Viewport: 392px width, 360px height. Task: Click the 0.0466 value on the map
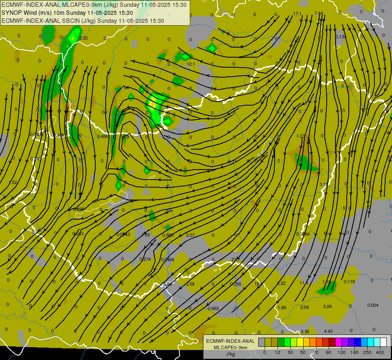point(167,260)
